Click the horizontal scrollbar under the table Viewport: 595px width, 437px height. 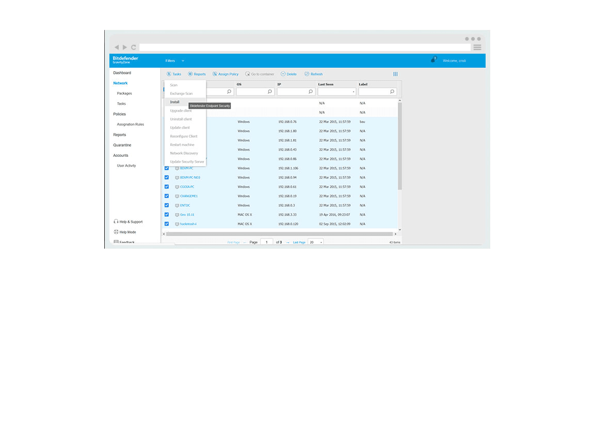(279, 234)
